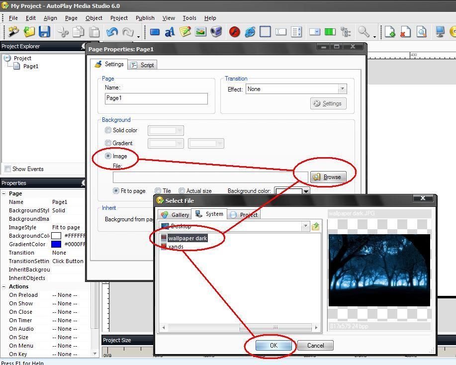The width and height of the screenshot is (456, 365).
Task: Click OK in the Select File dialog
Action: (x=274, y=346)
